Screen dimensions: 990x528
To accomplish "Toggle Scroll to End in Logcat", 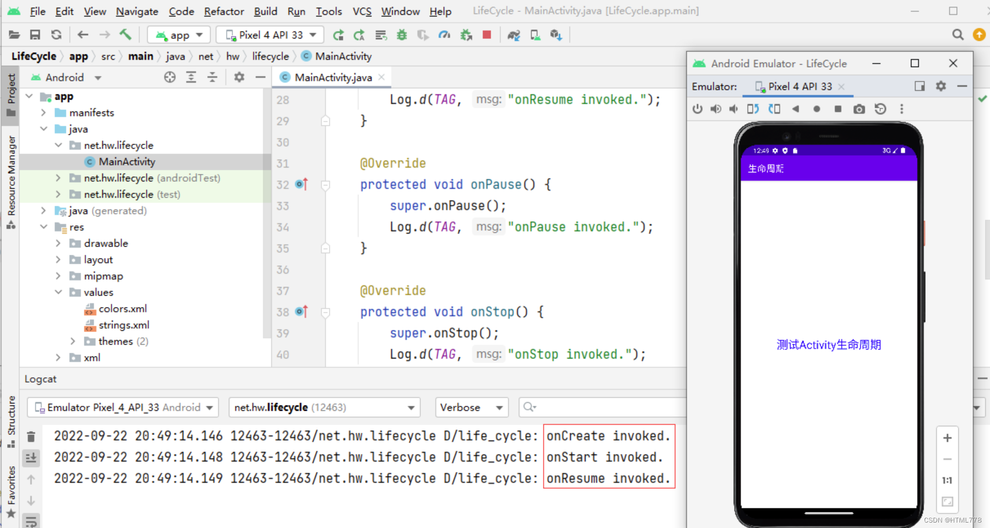I will (31, 458).
